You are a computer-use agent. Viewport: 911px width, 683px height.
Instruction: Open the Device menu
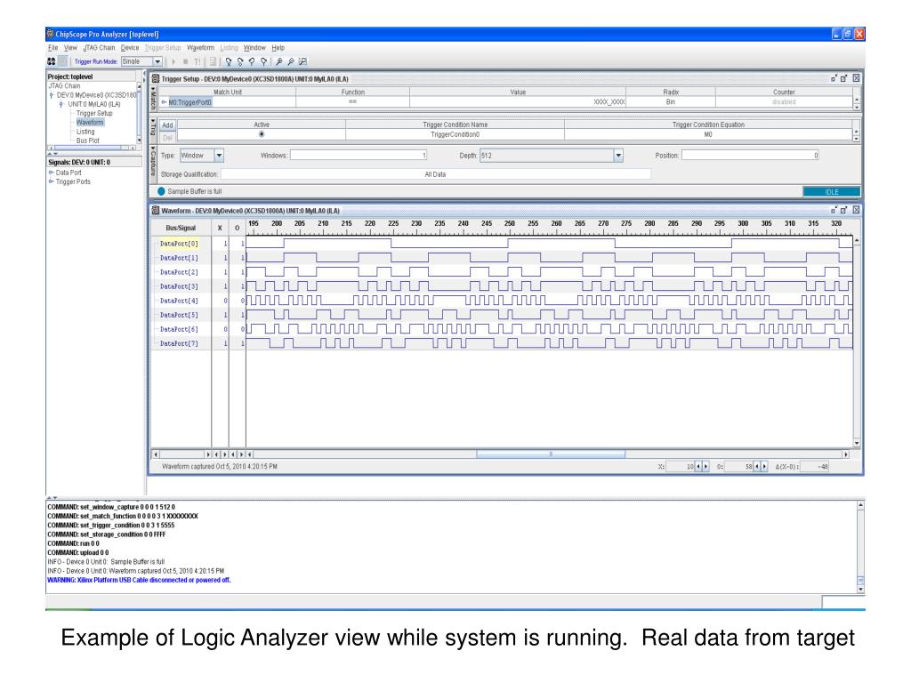pyautogui.click(x=130, y=48)
